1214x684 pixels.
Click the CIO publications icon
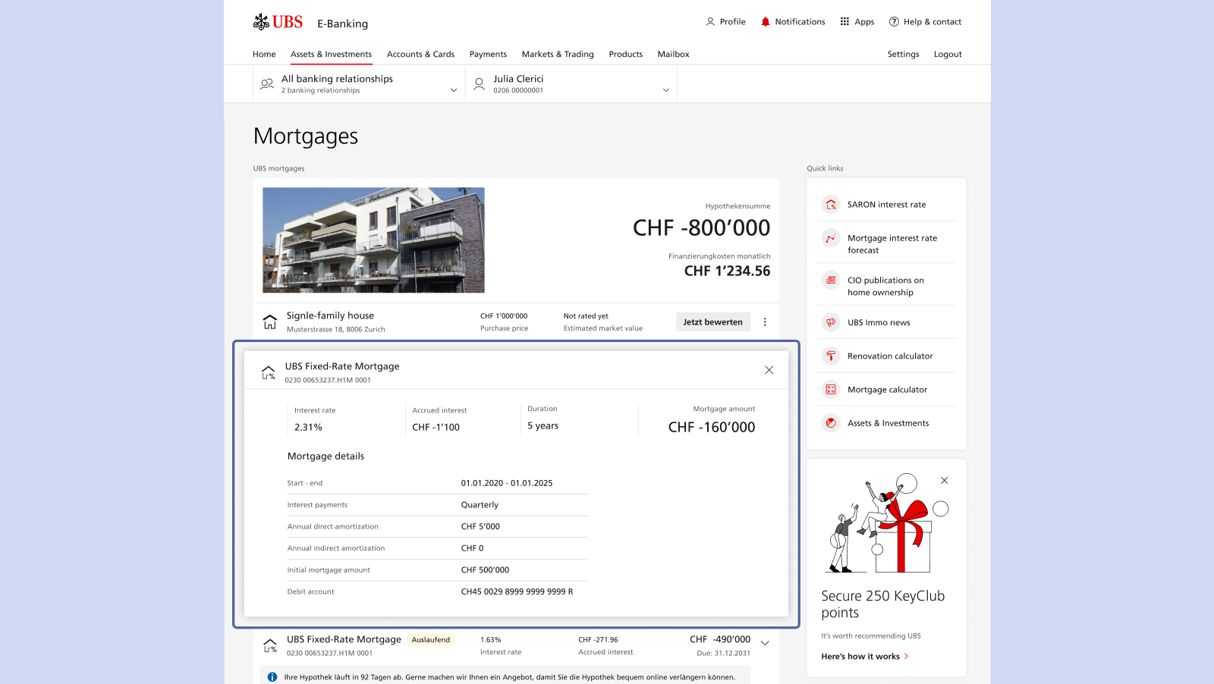(831, 281)
